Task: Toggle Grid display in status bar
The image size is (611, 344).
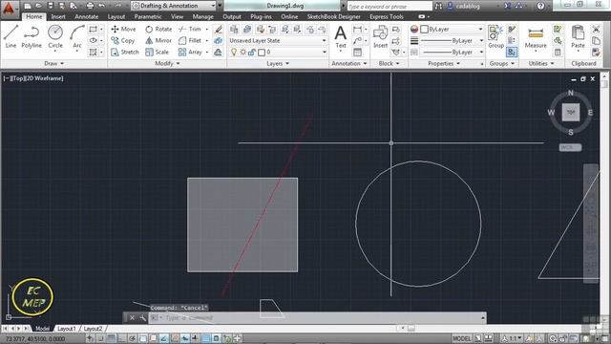Action: [x=112, y=338]
